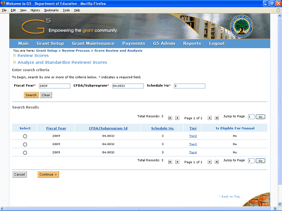The width and height of the screenshot is (282, 211).
Task: Click the top last-page pagination icon
Action: click(x=217, y=118)
